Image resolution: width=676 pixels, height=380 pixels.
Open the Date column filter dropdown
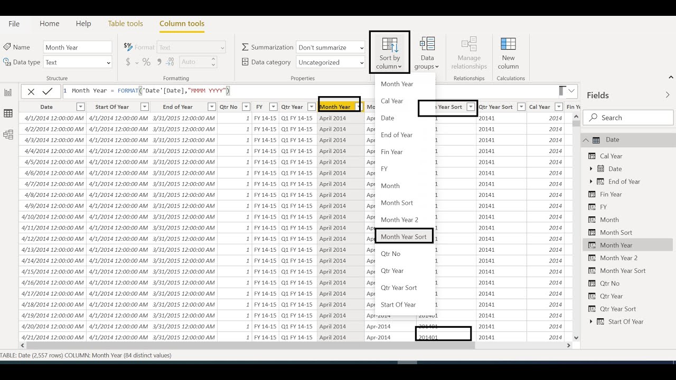coord(80,107)
